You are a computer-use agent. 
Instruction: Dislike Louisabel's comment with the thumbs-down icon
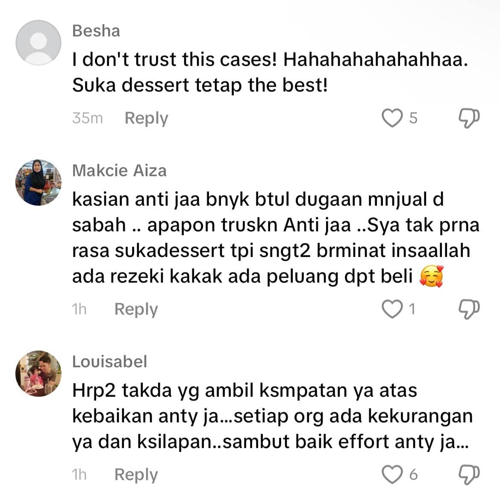point(469,475)
